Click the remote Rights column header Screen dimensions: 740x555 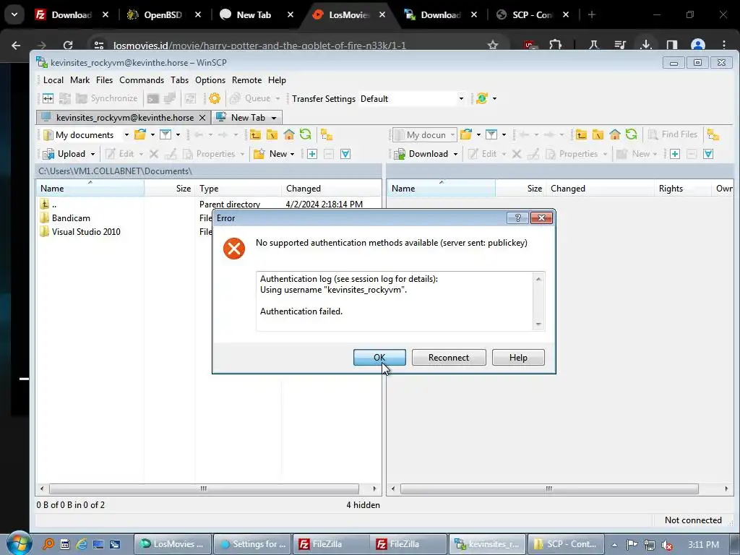point(682,189)
